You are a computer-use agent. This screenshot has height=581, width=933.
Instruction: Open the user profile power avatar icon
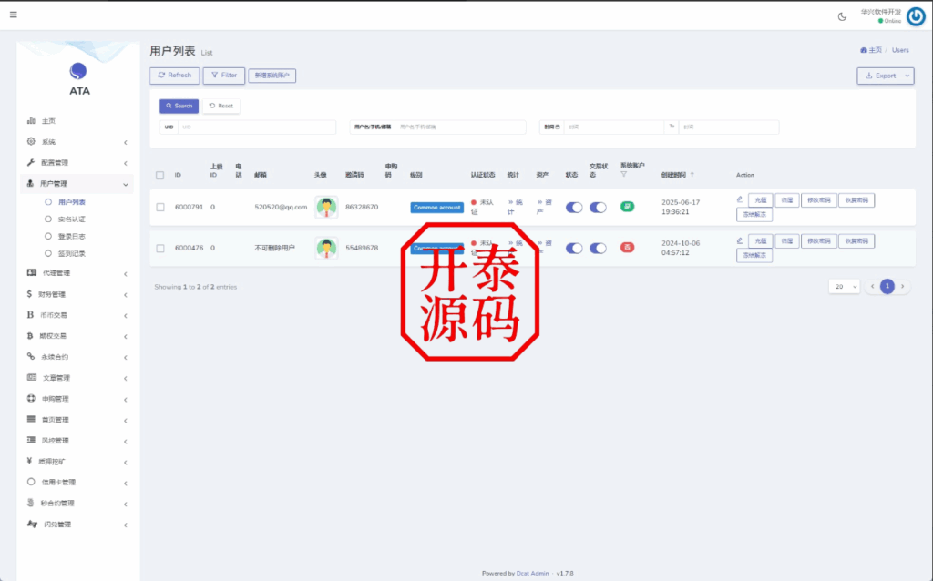coord(916,16)
